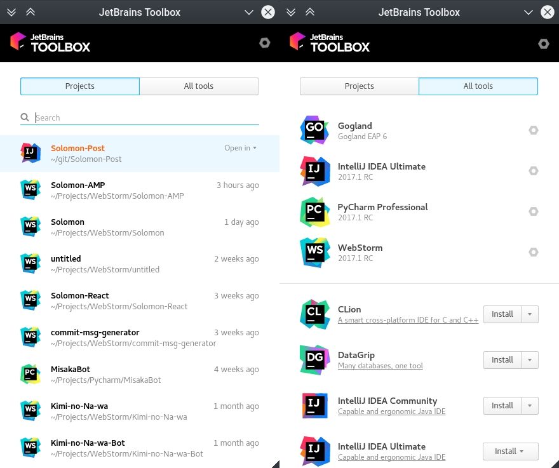Open settings gear next to WebStorm 2017.1 RC

coord(534,252)
